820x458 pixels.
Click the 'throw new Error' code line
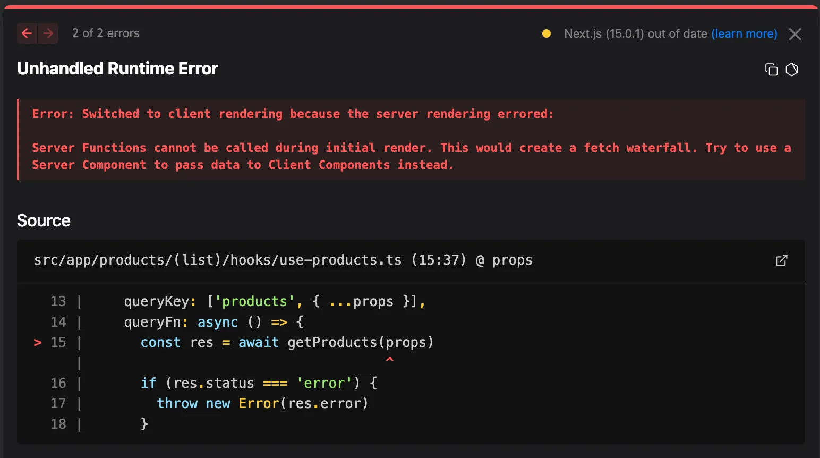[x=262, y=404]
